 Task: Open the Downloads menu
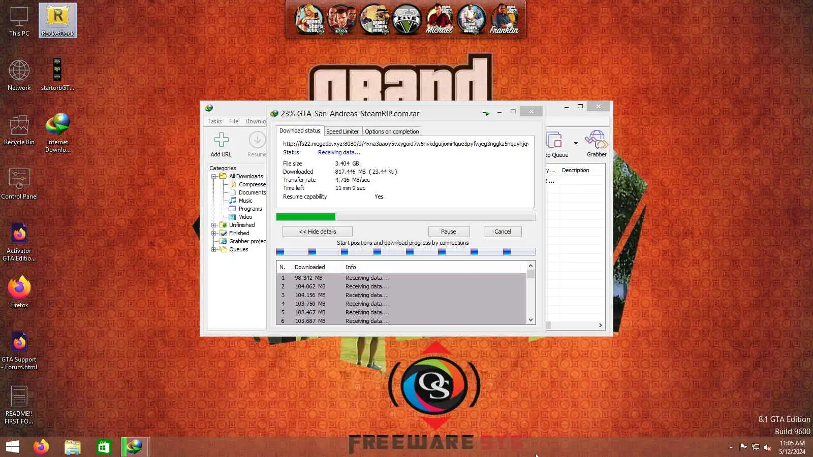point(256,121)
